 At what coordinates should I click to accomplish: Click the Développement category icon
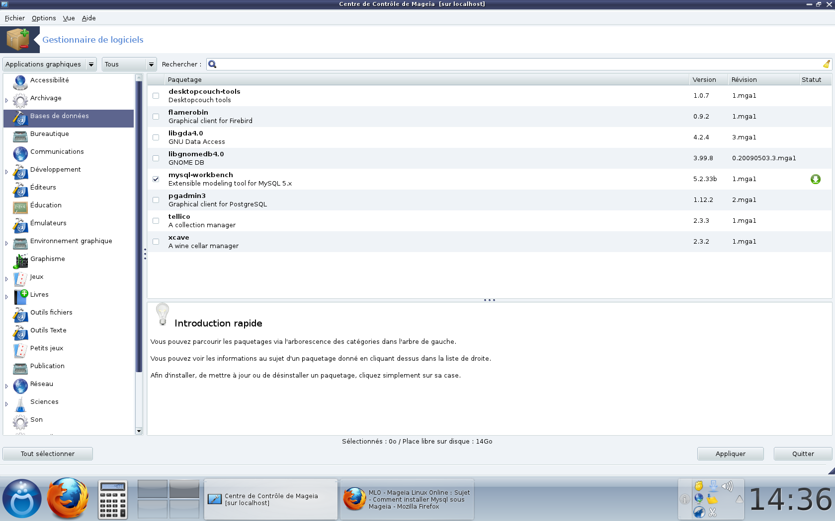pos(20,172)
